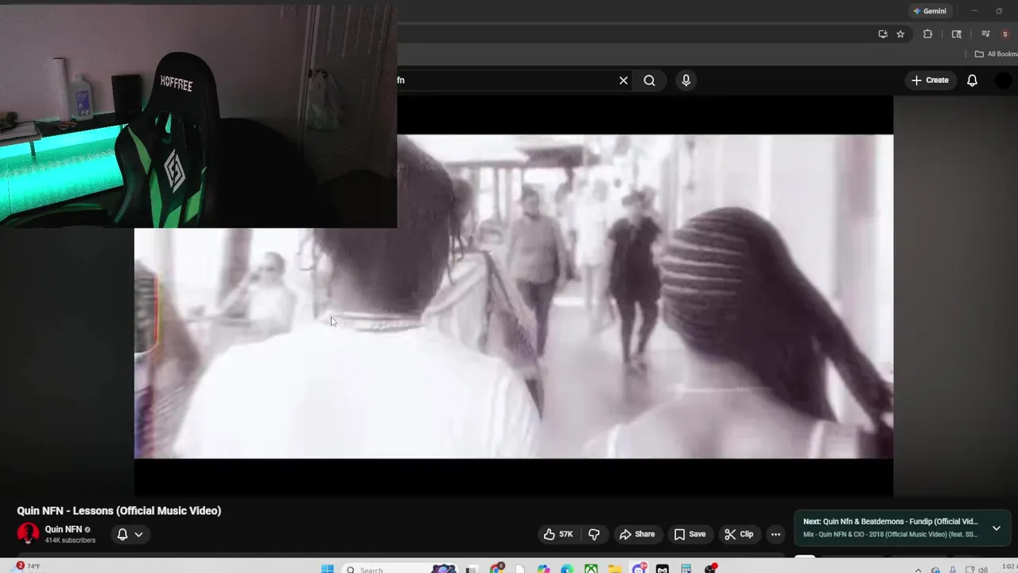The image size is (1018, 573).
Task: Open the Windows Start menu
Action: (328, 568)
